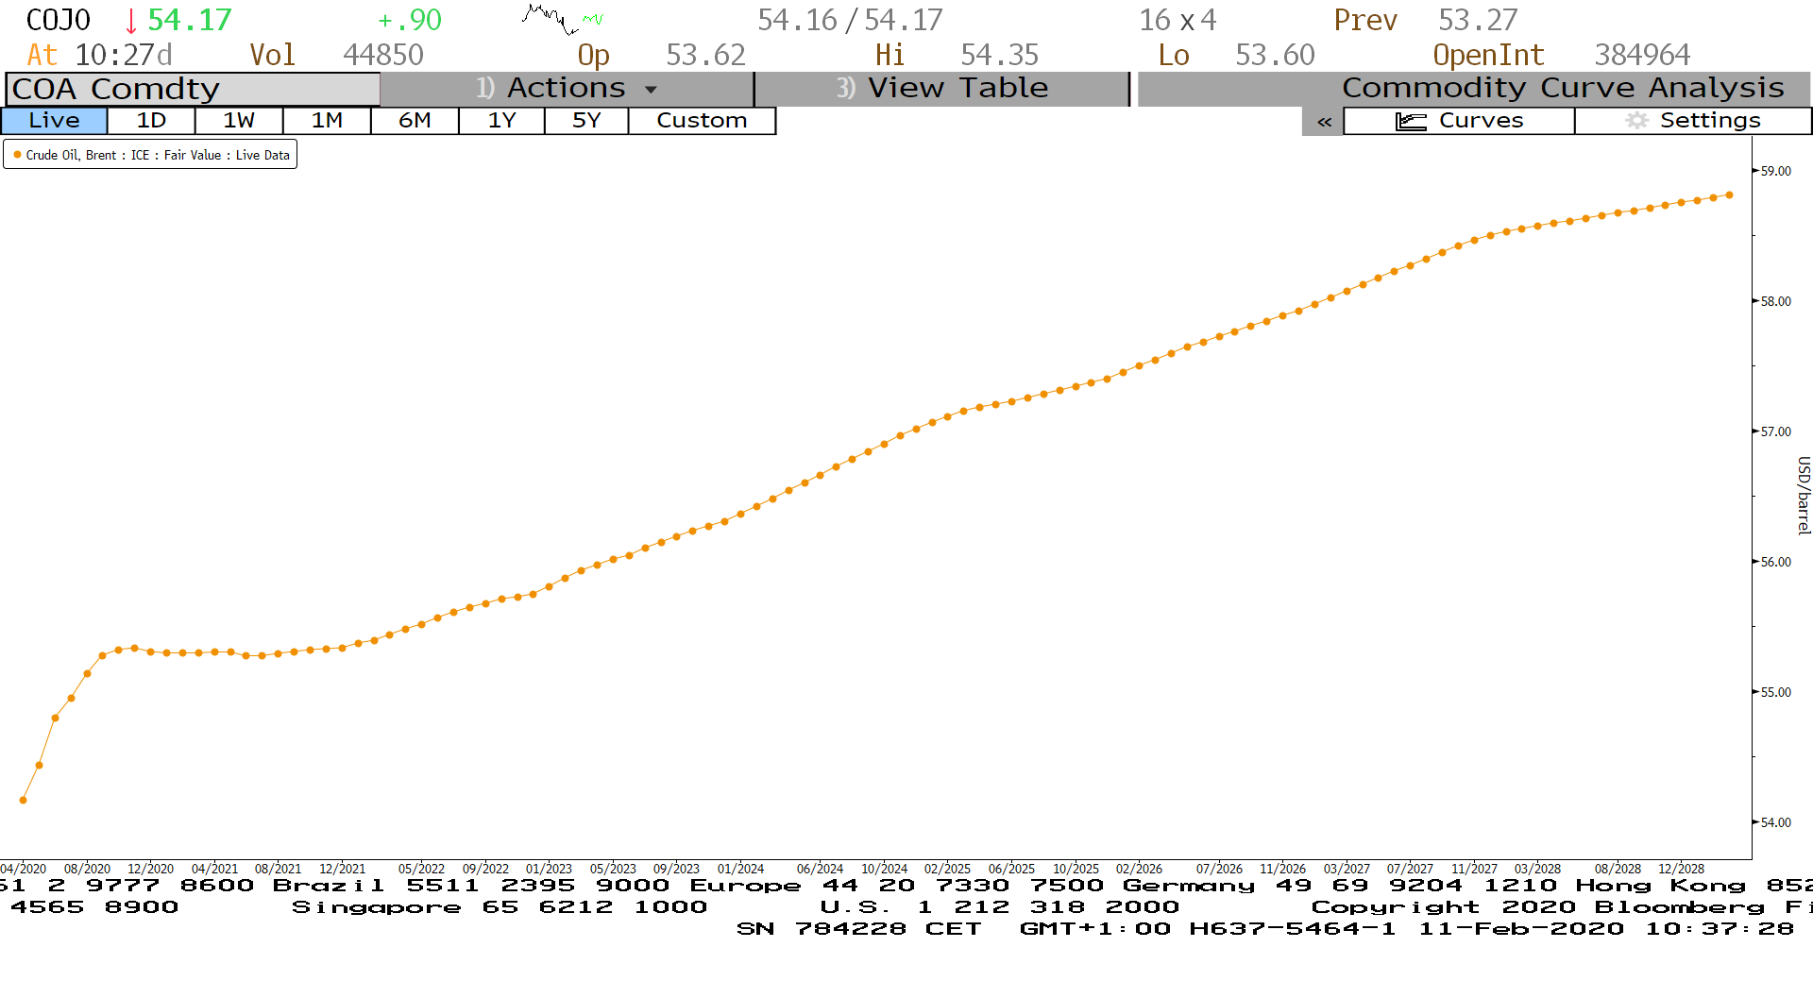The width and height of the screenshot is (1813, 981).
Task: Click the 57.00 y-axis label
Action: (x=1775, y=431)
